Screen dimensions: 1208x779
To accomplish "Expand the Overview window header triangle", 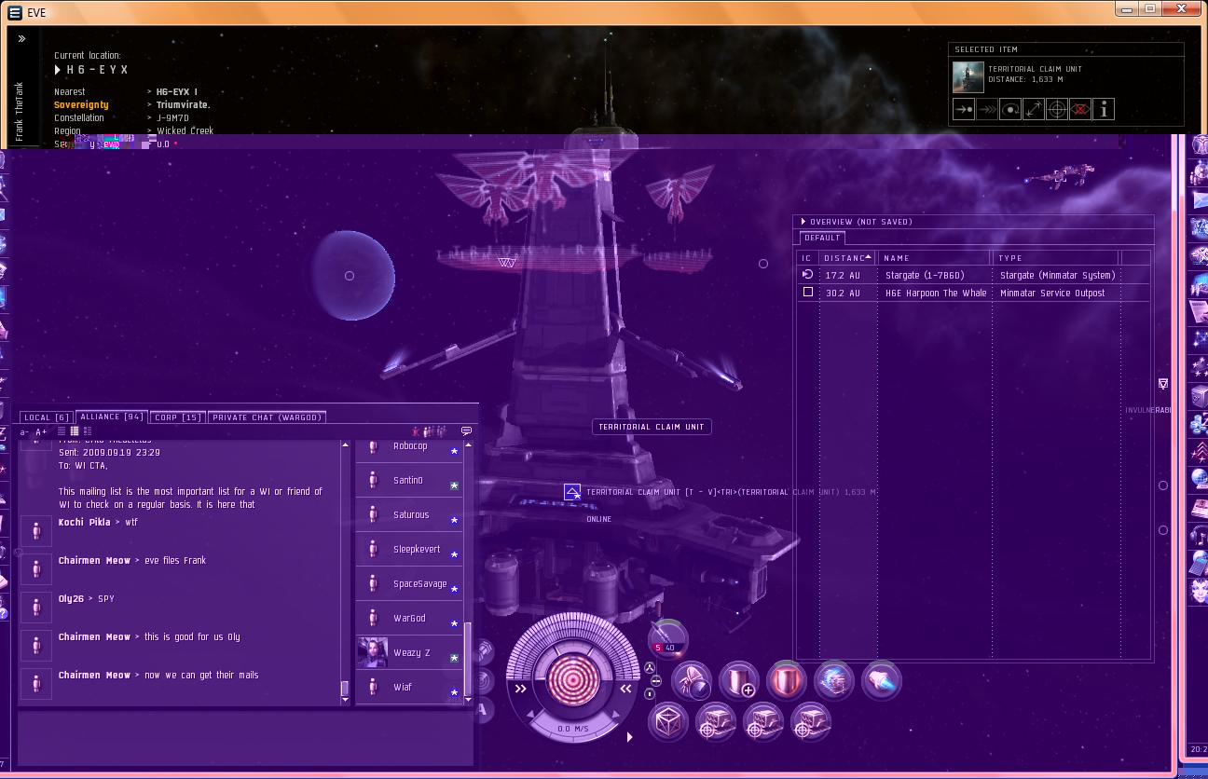I will pyautogui.click(x=803, y=222).
